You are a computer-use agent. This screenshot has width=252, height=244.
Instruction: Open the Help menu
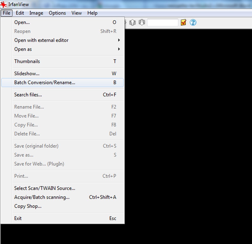(x=92, y=13)
